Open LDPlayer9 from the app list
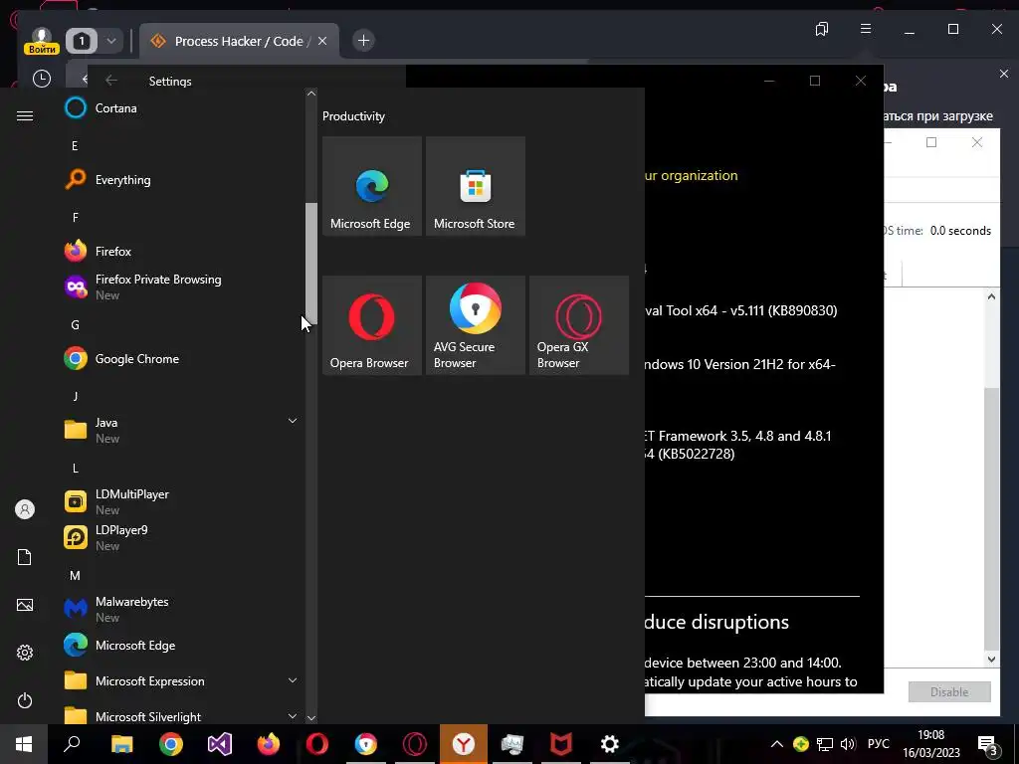The image size is (1019, 764). click(182, 537)
